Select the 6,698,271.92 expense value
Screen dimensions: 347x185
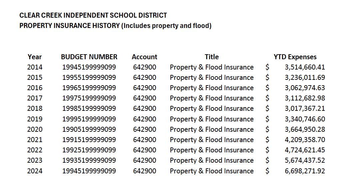pyautogui.click(x=305, y=171)
